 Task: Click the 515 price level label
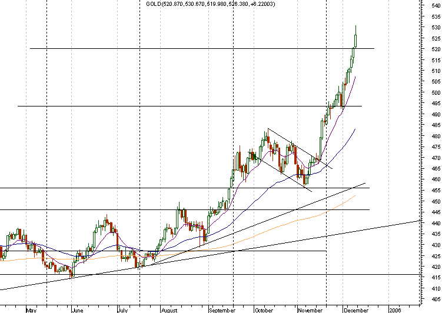(x=436, y=60)
